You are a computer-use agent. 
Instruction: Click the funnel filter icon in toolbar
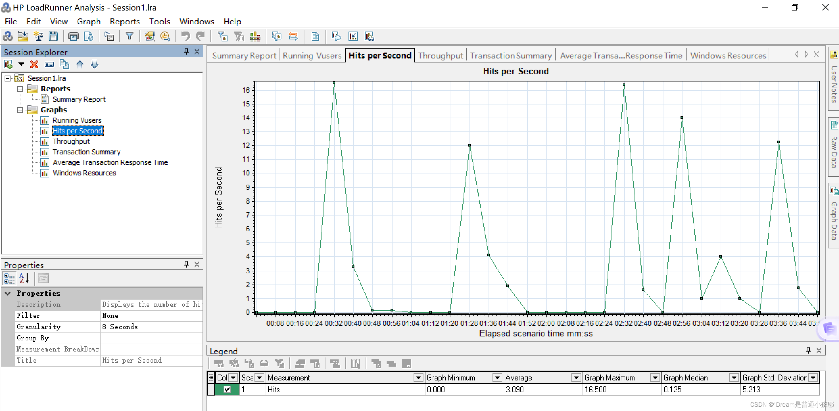(x=130, y=36)
